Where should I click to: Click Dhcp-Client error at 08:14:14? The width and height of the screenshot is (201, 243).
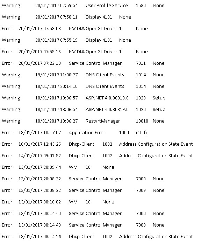[x=97, y=237]
